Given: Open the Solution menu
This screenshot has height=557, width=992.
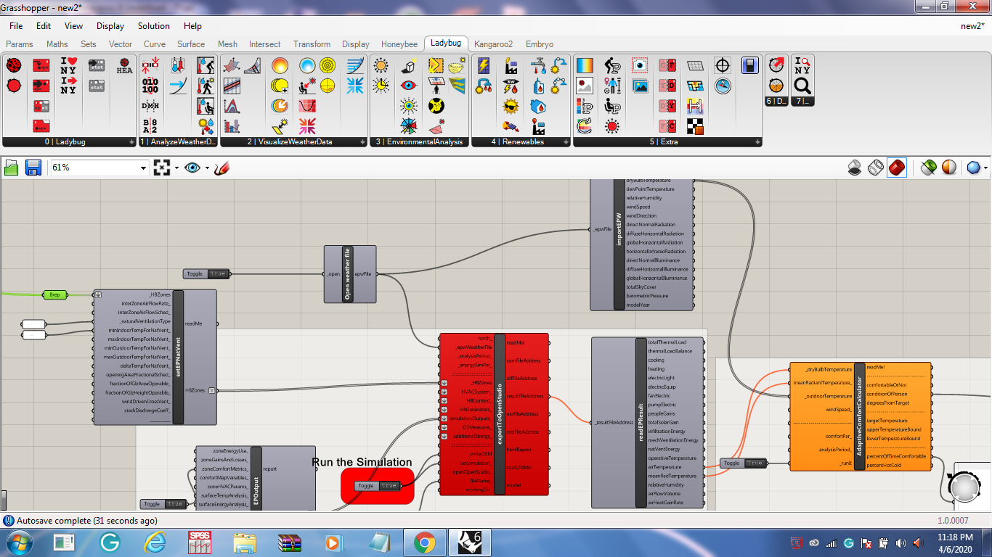Looking at the screenshot, I should [154, 26].
